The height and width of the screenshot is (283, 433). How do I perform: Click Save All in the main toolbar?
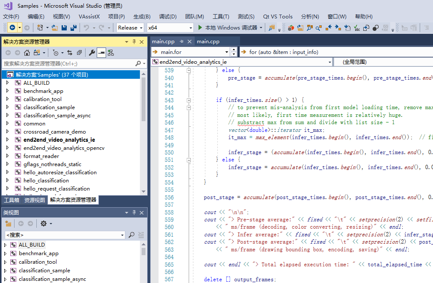coord(73,28)
